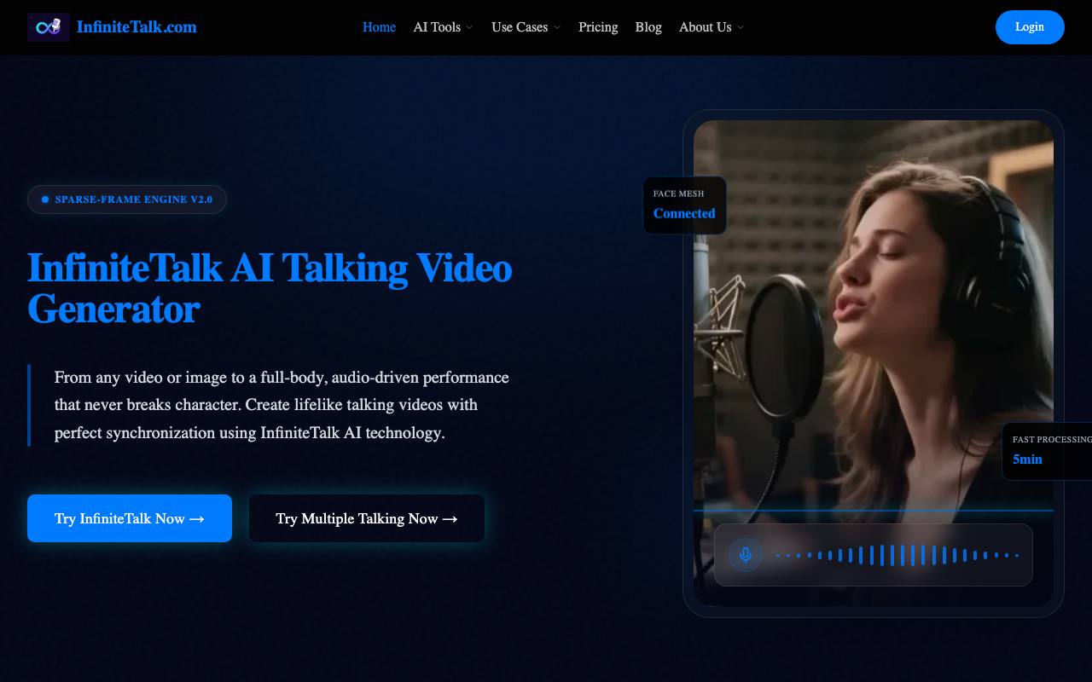The image size is (1092, 682).
Task: Click Try InfiniteTalk Now button
Action: click(x=130, y=518)
